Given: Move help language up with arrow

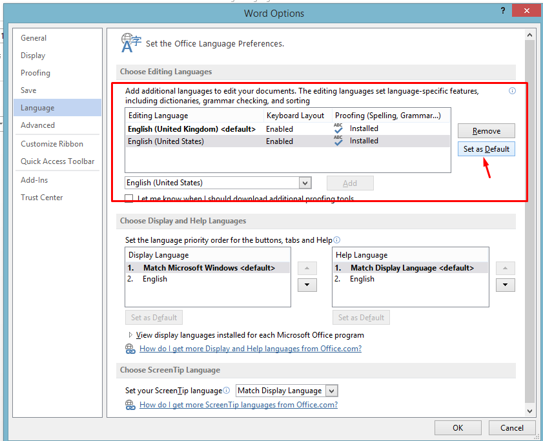Looking at the screenshot, I should tap(506, 268).
